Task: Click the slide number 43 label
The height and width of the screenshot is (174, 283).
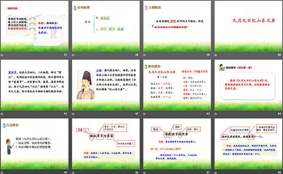Action: [208, 114]
